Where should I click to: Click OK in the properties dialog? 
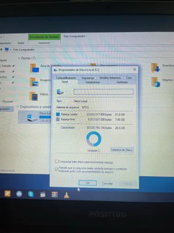[88, 183]
